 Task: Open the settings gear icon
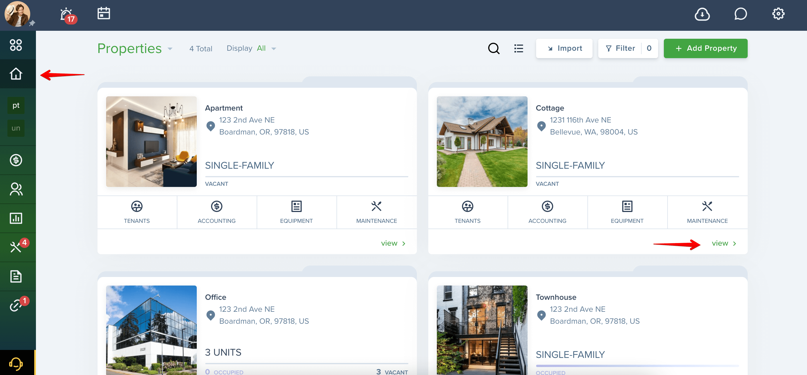[778, 14]
